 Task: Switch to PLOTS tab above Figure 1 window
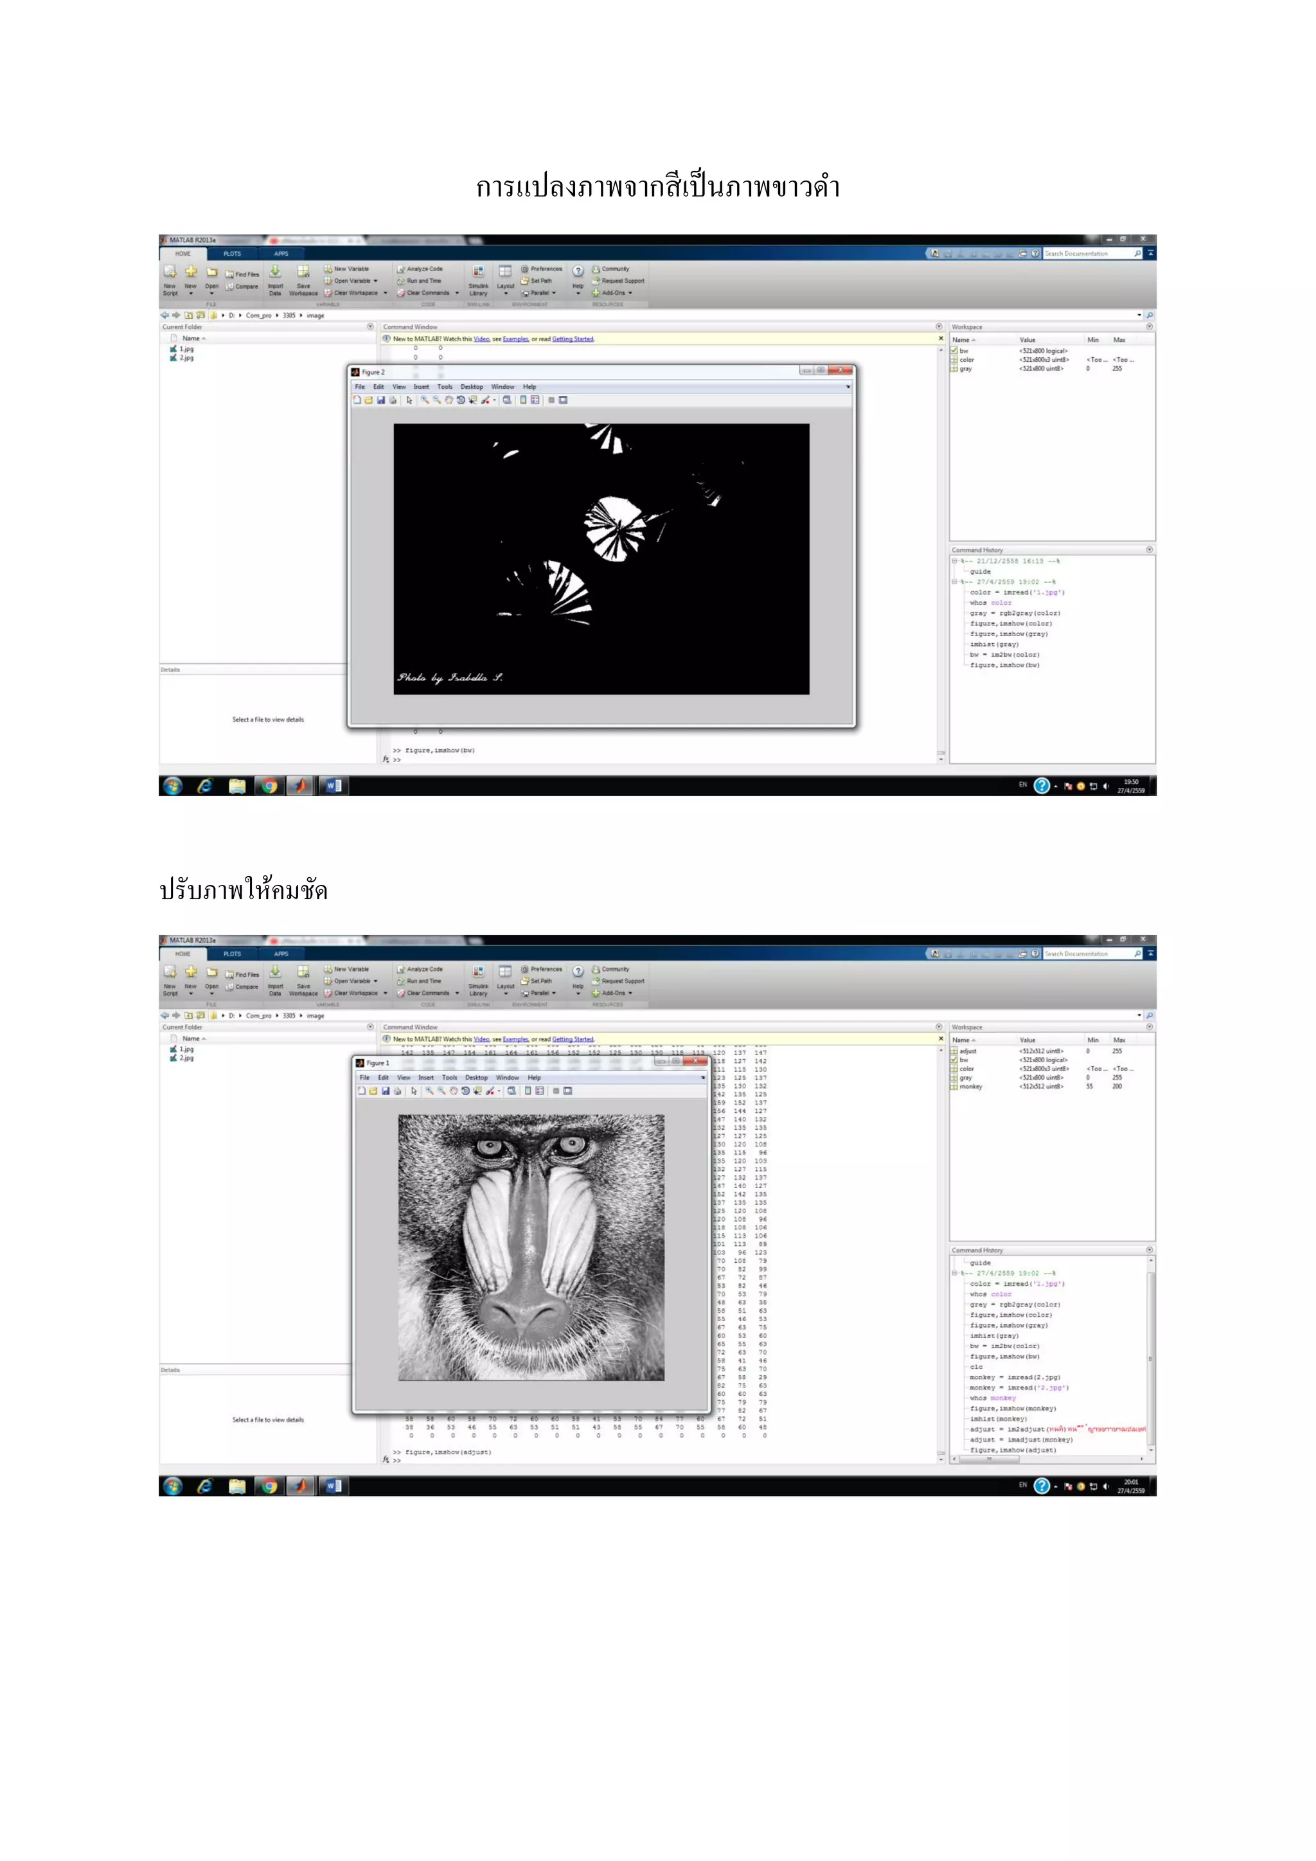(x=233, y=954)
